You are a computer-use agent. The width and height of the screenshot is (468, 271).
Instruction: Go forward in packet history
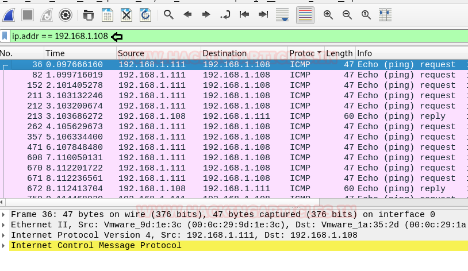point(206,14)
